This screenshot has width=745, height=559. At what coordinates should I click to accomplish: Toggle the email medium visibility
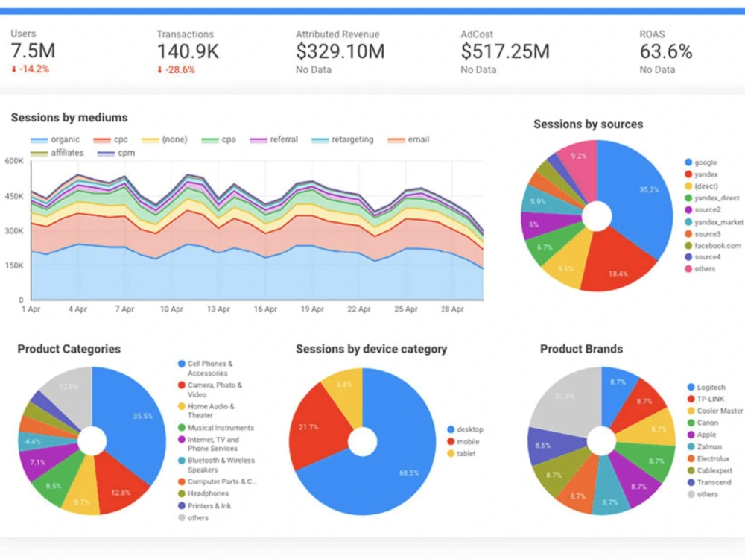(397, 139)
